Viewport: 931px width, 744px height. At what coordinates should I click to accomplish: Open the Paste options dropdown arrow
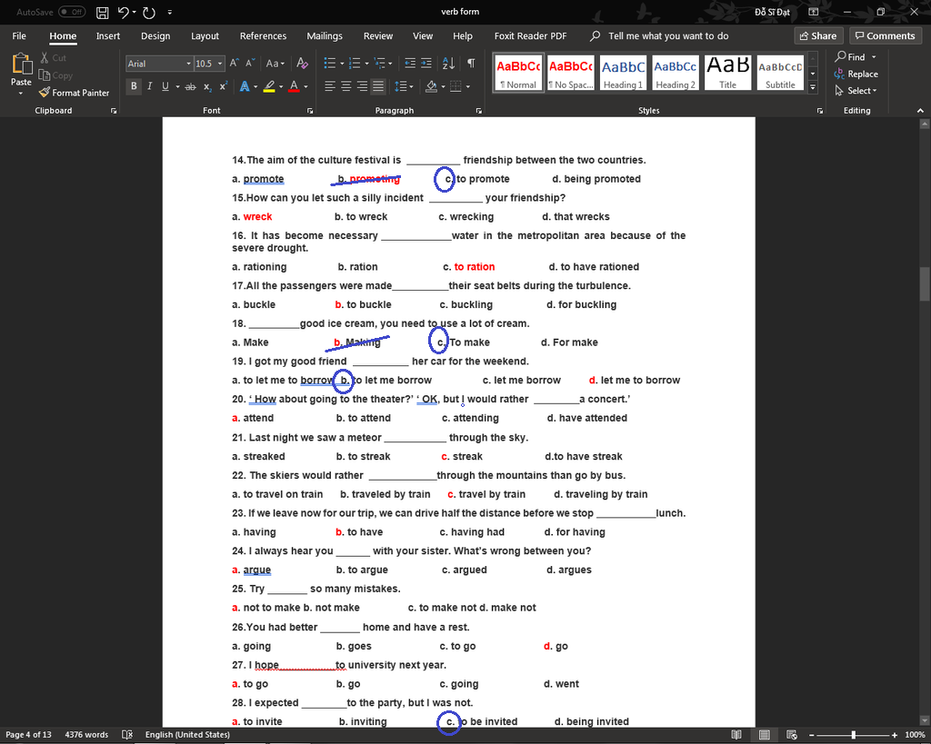21,94
